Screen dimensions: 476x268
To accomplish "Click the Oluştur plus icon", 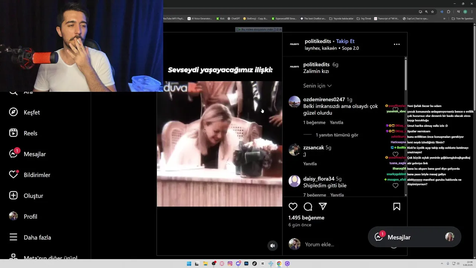I will point(13,196).
